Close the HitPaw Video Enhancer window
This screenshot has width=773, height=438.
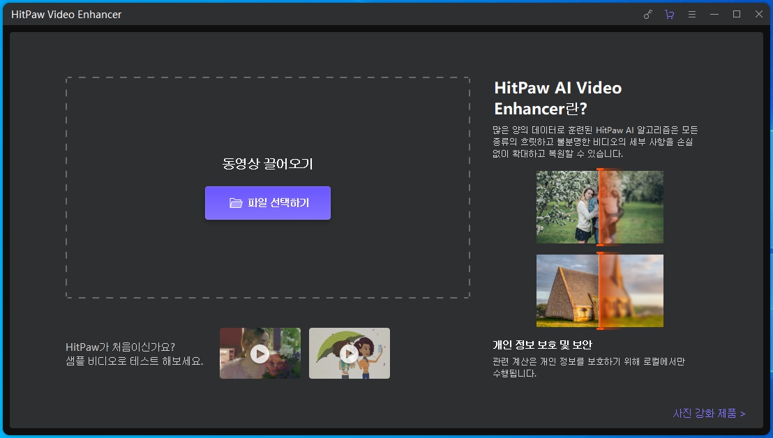point(759,14)
